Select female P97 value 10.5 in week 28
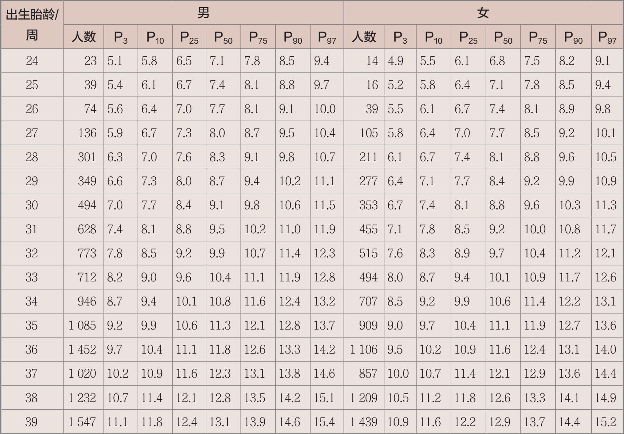 click(606, 157)
